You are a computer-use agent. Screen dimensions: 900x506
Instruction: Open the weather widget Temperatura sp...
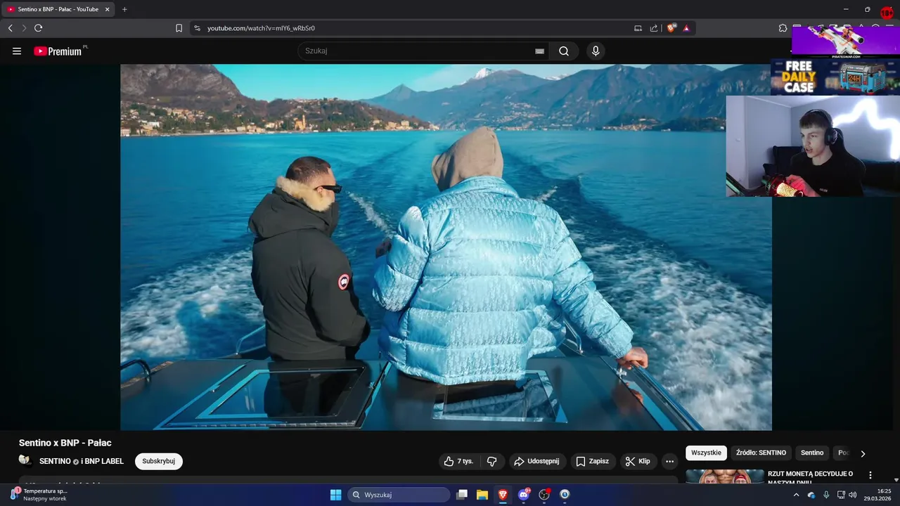[x=40, y=495]
